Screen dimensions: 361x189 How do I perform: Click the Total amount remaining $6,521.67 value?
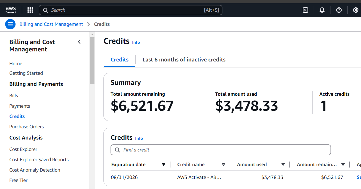142,106
